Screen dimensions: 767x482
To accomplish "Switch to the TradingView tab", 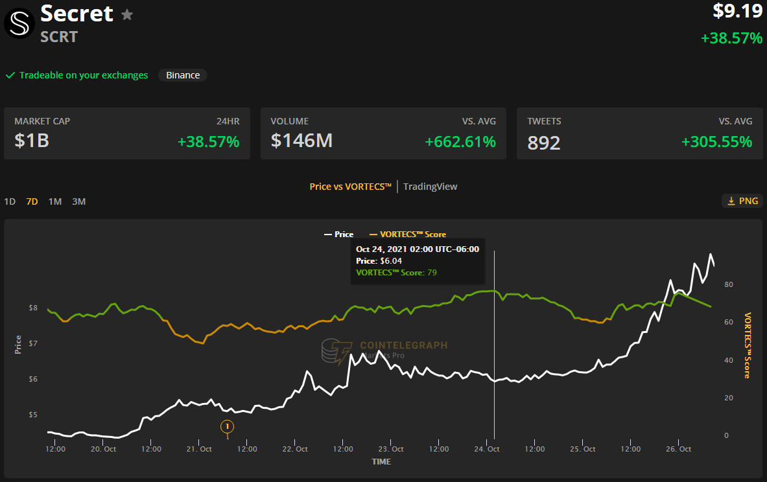I will coord(430,186).
